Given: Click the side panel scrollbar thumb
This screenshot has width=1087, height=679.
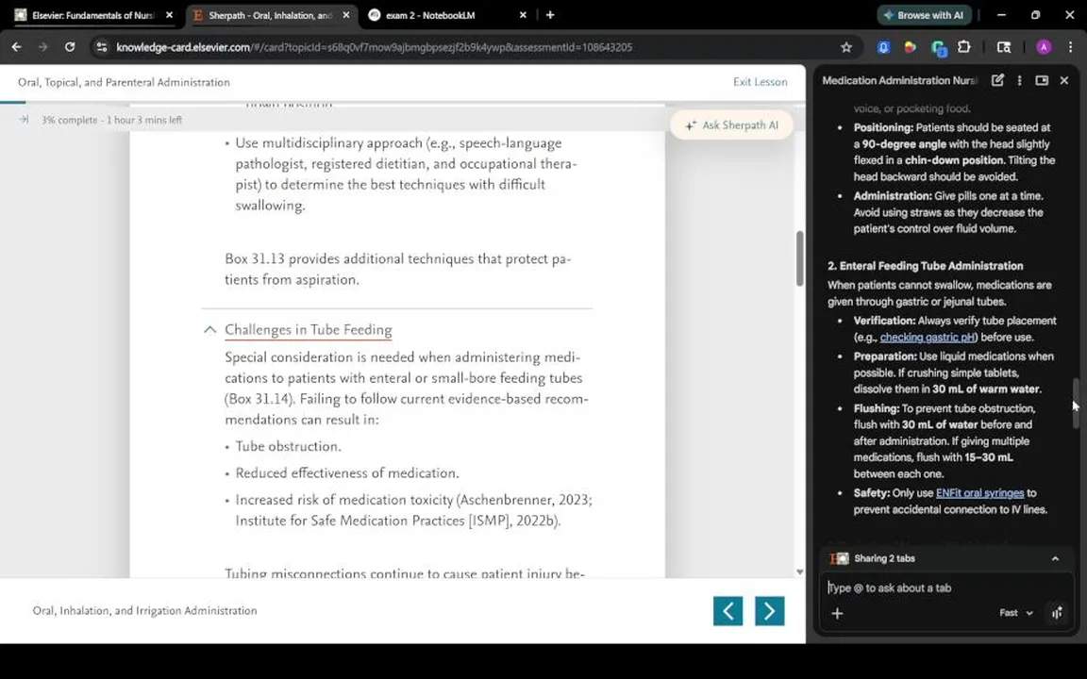Looking at the screenshot, I should click(1076, 404).
